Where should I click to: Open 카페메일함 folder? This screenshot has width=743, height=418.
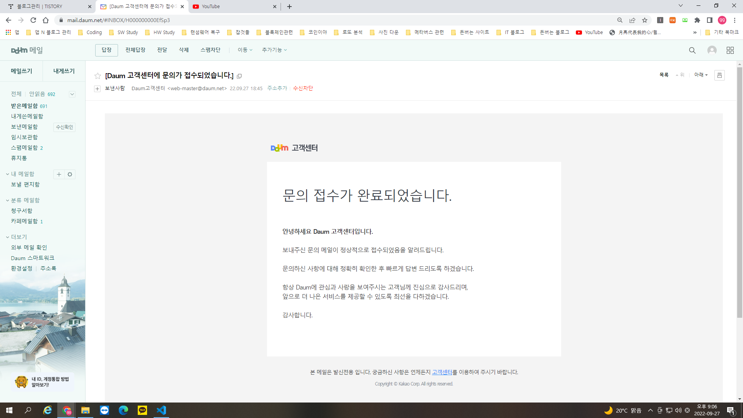pyautogui.click(x=24, y=221)
